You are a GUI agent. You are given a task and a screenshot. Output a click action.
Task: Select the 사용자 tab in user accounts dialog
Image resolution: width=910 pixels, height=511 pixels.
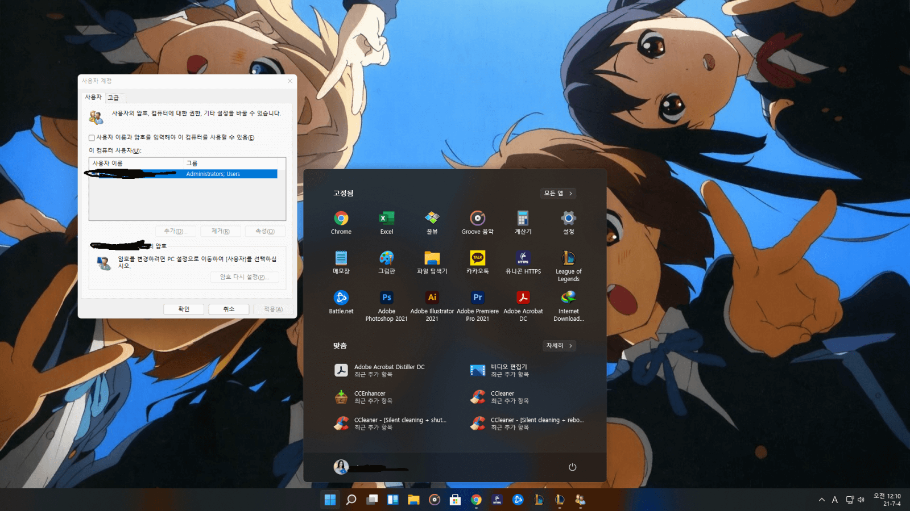93,97
